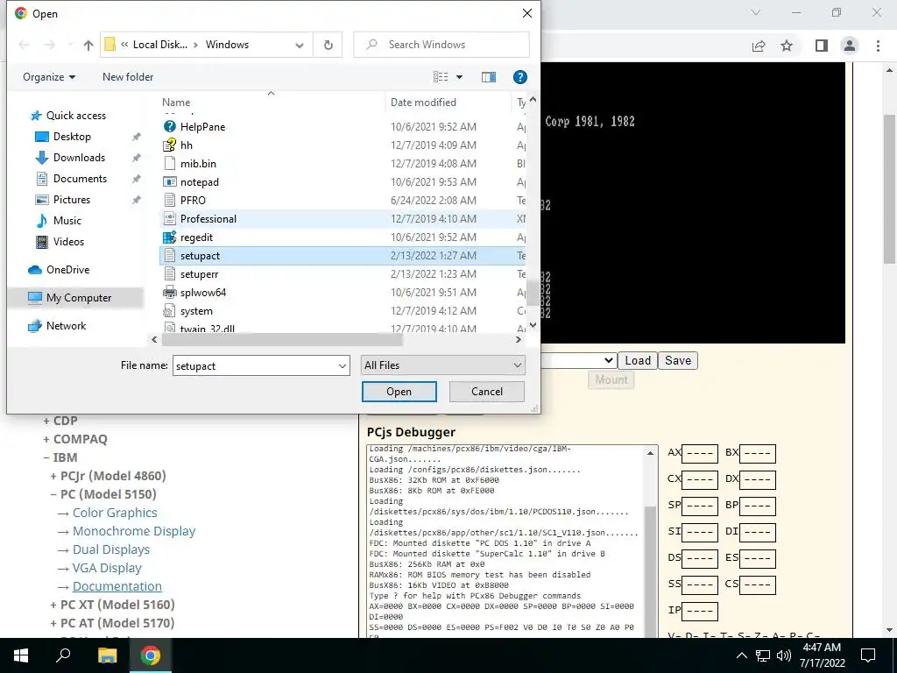Click Search Windows field
Screen dimensions: 897x673
441,45
